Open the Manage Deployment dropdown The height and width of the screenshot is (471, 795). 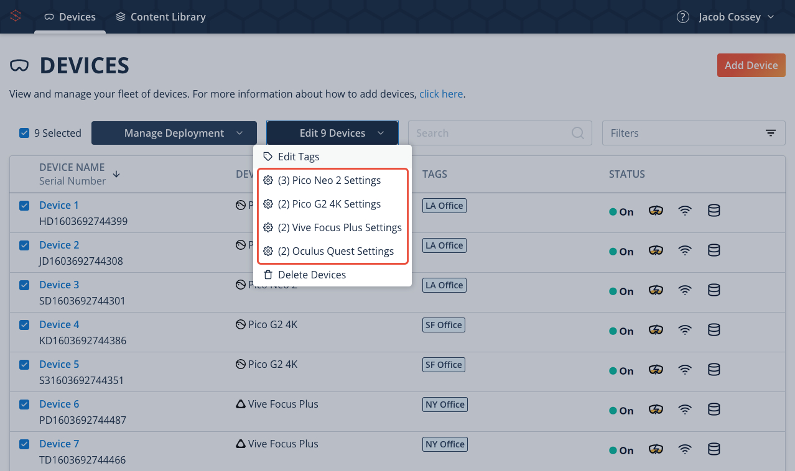click(174, 133)
